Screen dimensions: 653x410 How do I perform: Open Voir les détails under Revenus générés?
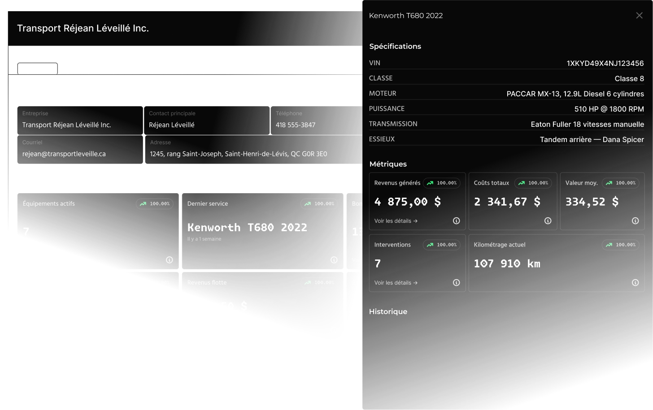(396, 221)
